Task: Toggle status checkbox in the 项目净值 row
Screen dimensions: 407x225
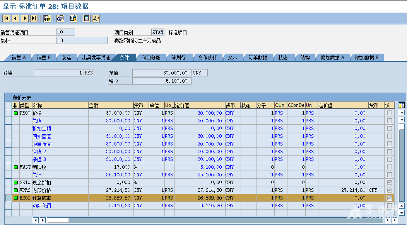Action: pyautogui.click(x=389, y=144)
